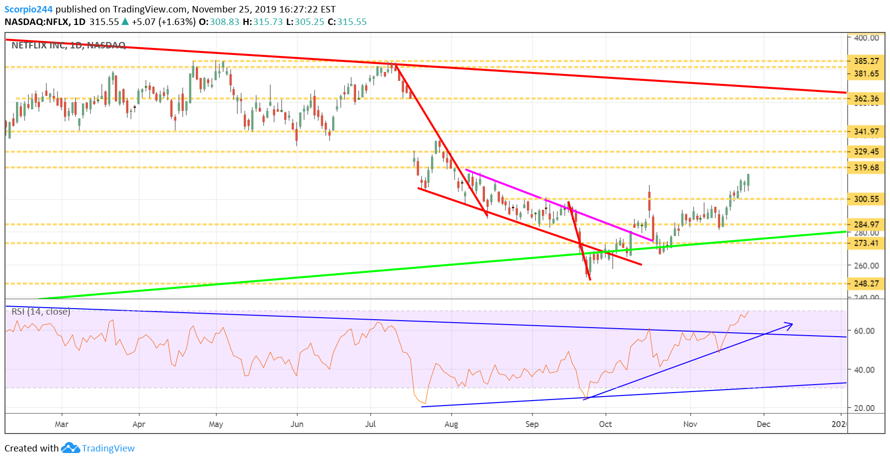The height and width of the screenshot is (461, 890).
Task: Click the green up-triangle change indicator
Action: [x=125, y=21]
